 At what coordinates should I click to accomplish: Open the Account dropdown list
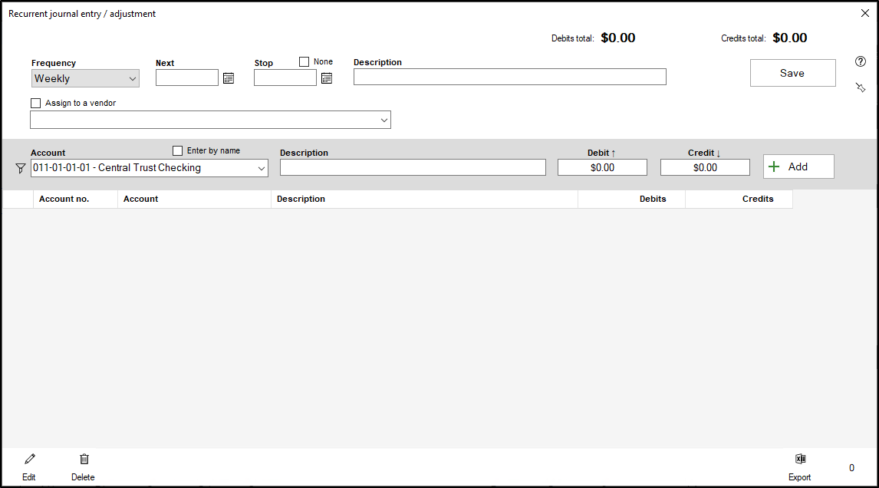261,168
